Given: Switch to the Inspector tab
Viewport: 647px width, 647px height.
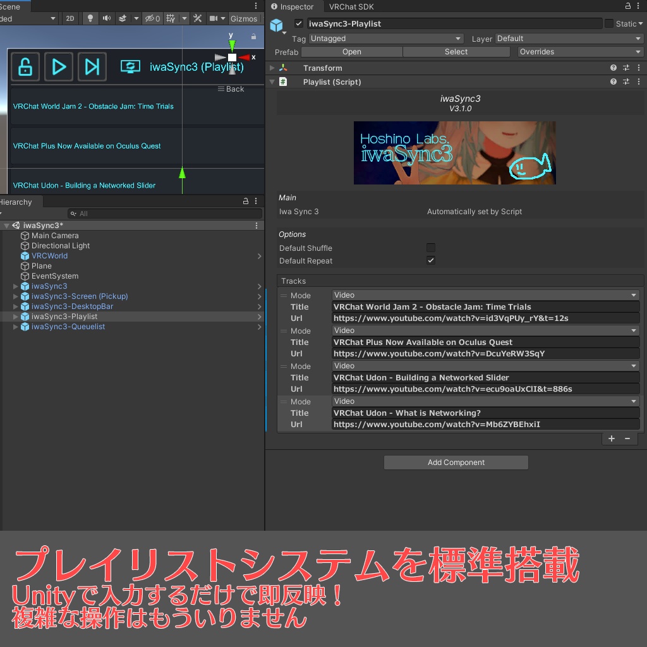Looking at the screenshot, I should click(292, 6).
